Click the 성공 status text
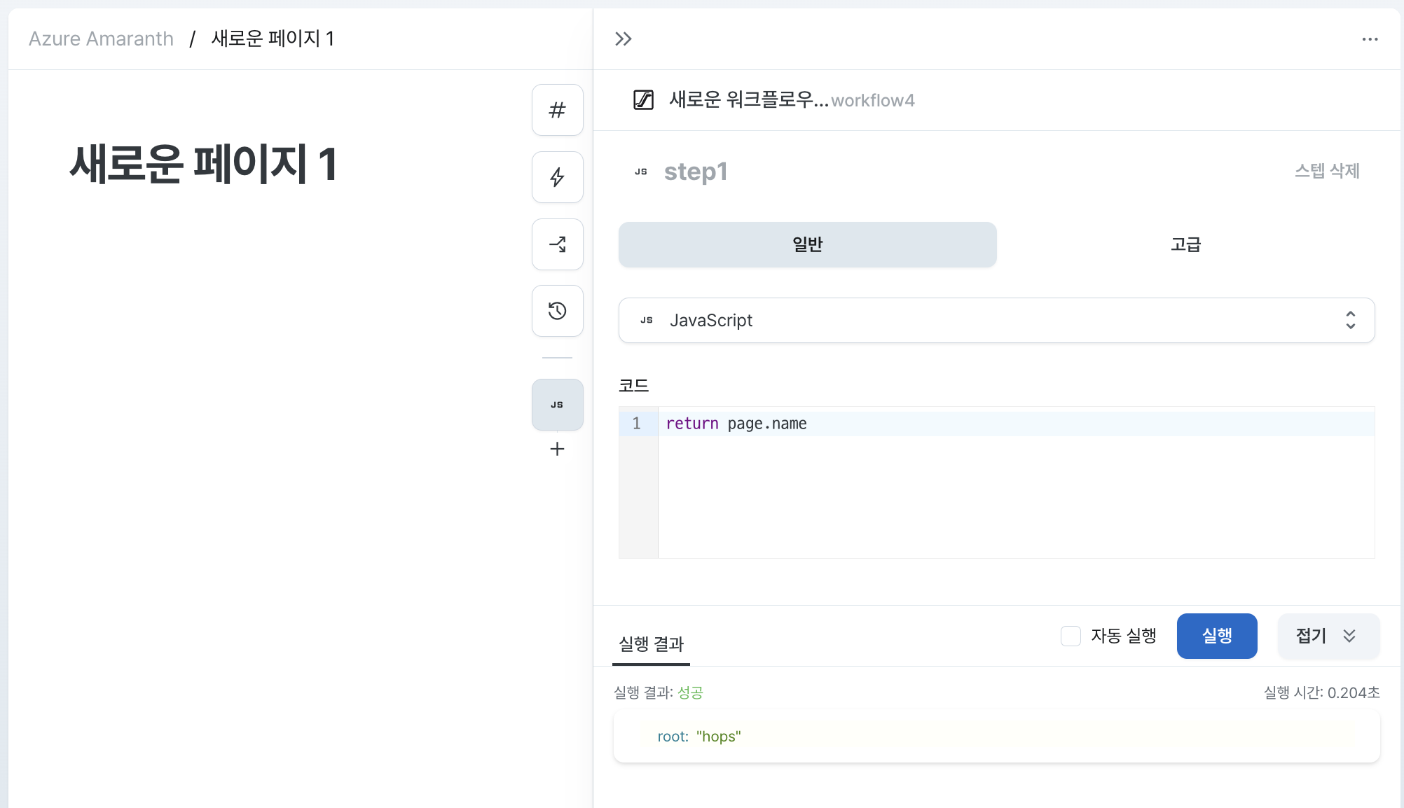 click(690, 692)
